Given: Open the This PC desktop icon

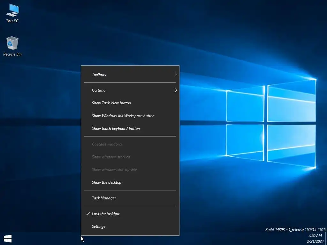Looking at the screenshot, I should tap(12, 13).
